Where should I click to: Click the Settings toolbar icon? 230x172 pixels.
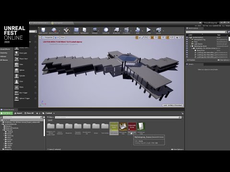point(95,31)
